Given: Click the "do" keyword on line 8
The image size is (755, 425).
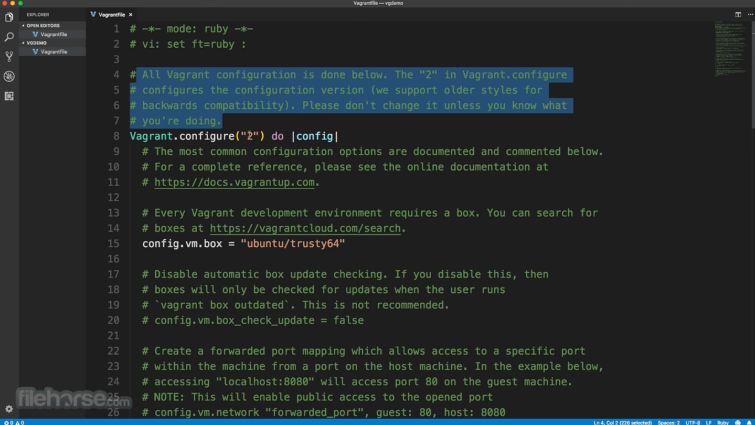Looking at the screenshot, I should click(x=278, y=136).
